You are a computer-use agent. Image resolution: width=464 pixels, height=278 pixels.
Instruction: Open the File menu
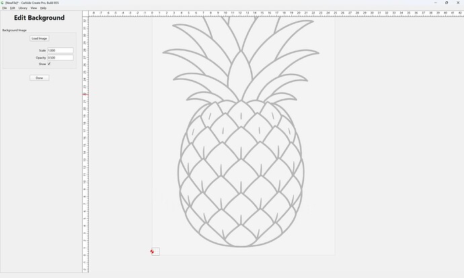point(5,8)
